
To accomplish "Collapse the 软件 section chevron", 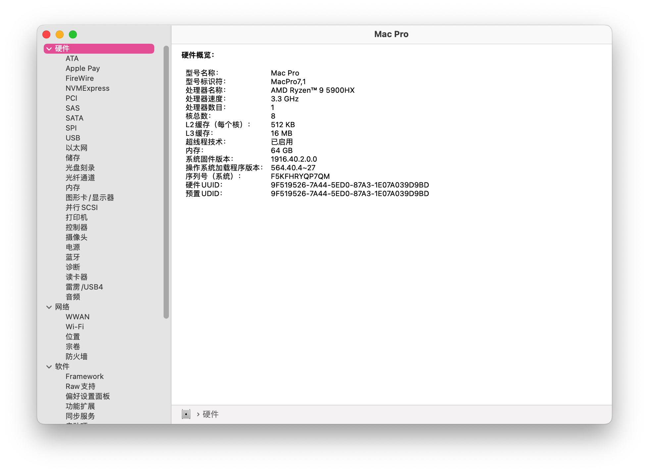I will click(49, 367).
